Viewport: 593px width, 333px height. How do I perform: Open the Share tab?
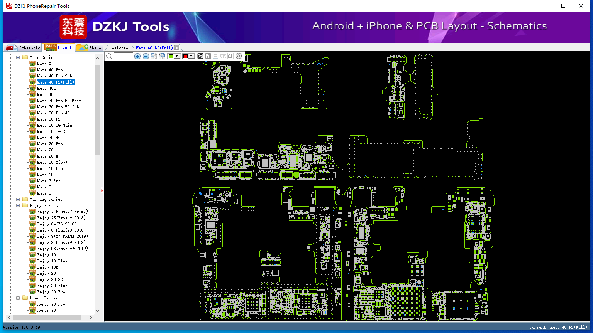89,48
